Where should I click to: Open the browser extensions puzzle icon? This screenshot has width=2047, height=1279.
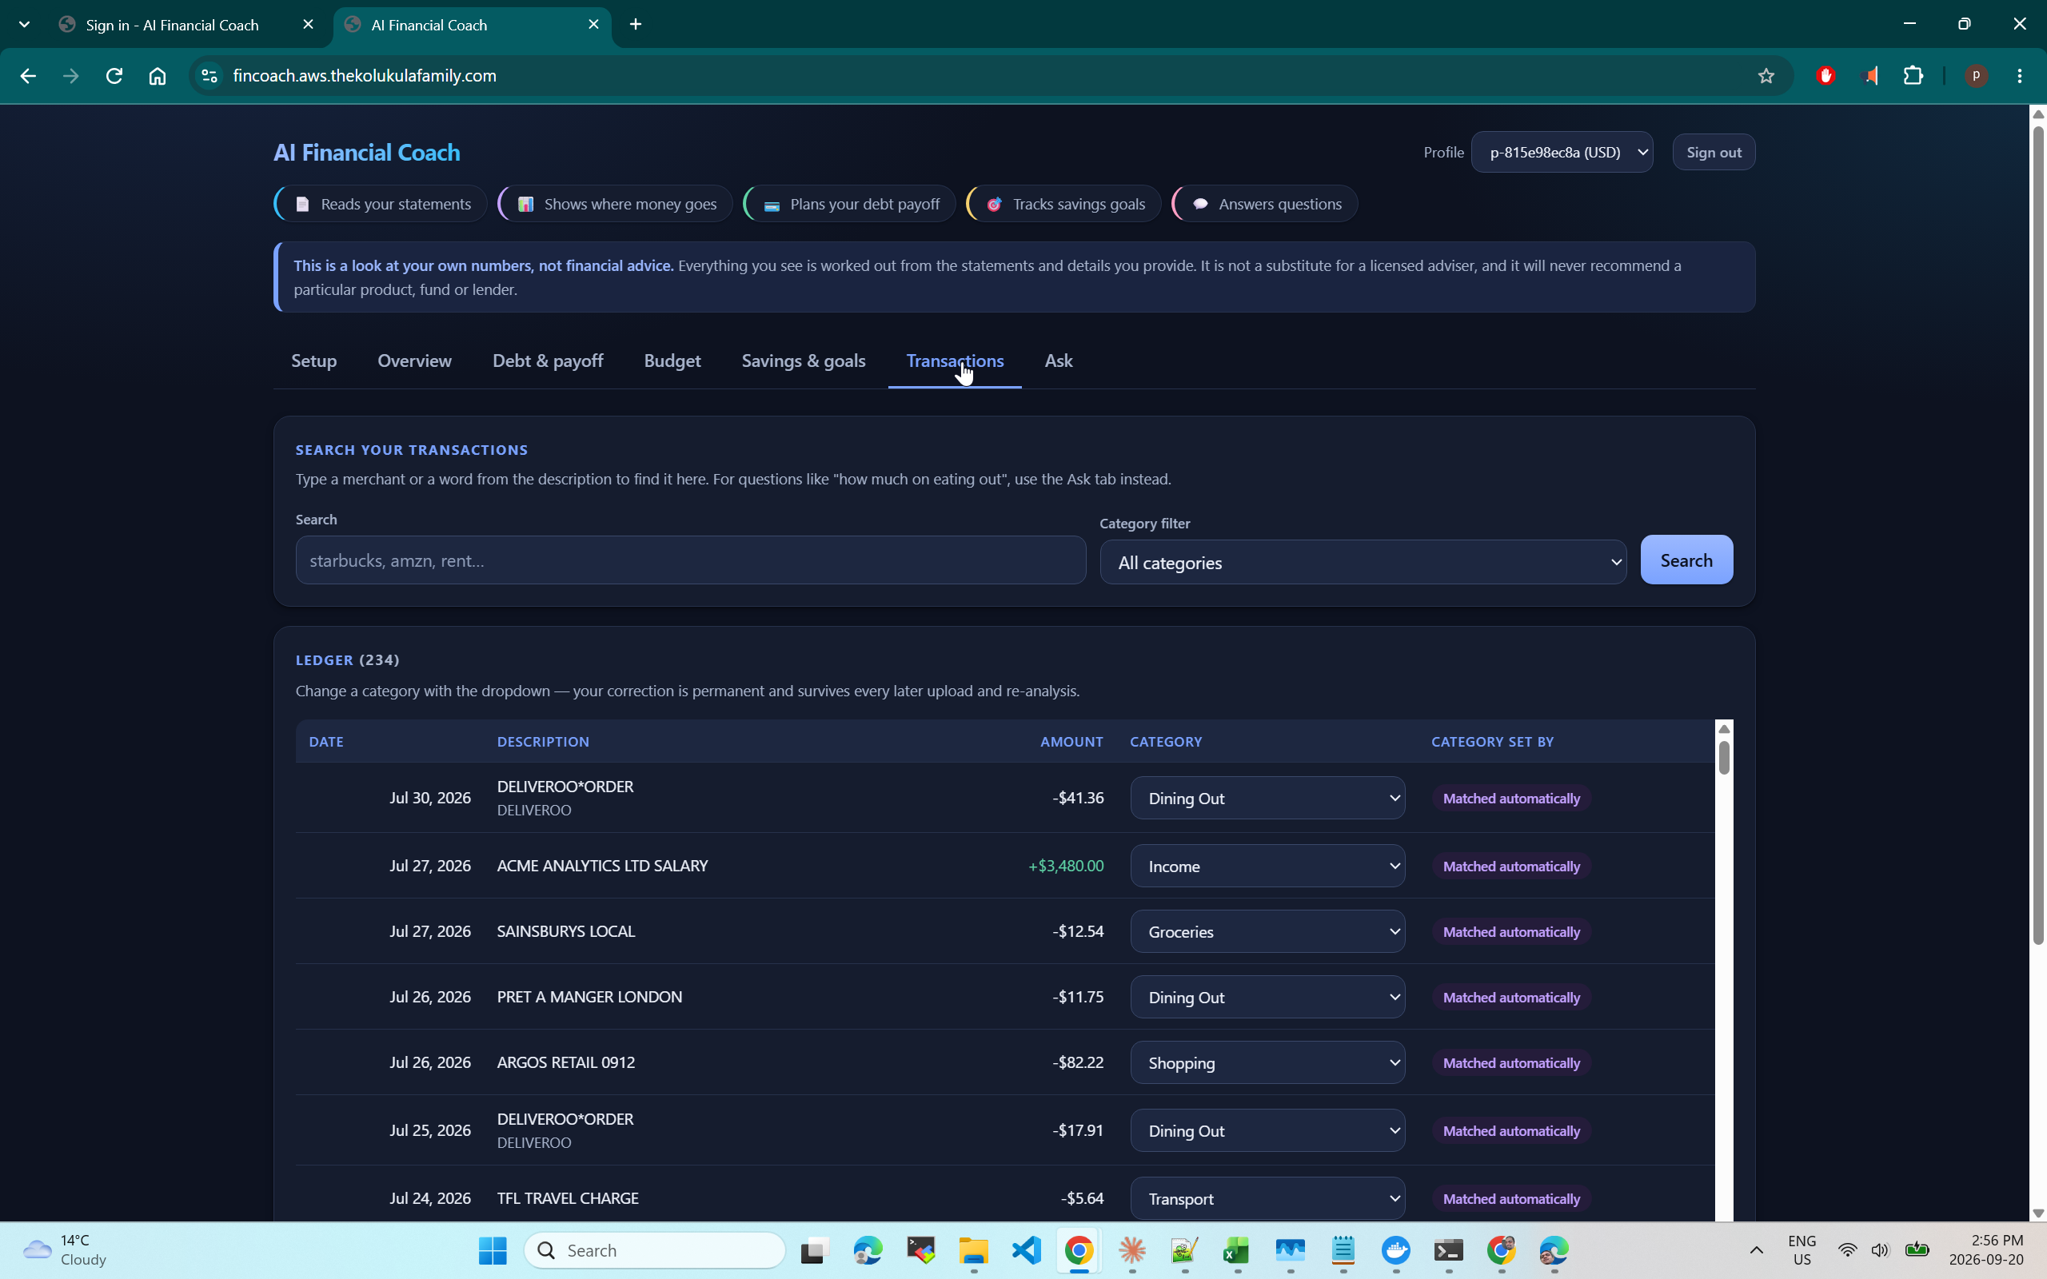(x=1913, y=76)
